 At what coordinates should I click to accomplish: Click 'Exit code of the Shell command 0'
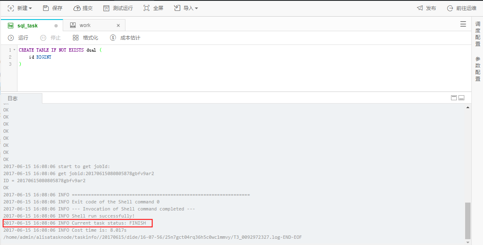click(x=81, y=202)
